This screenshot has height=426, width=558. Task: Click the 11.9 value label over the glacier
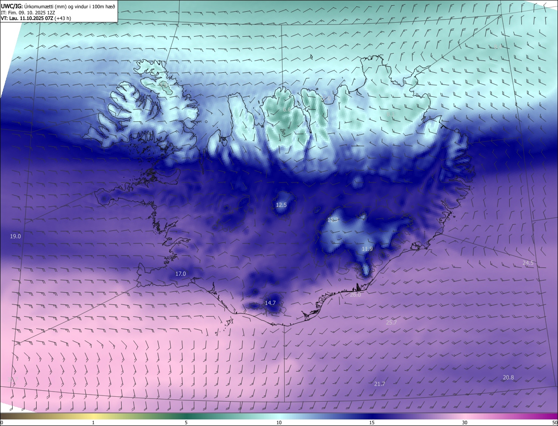(367, 249)
